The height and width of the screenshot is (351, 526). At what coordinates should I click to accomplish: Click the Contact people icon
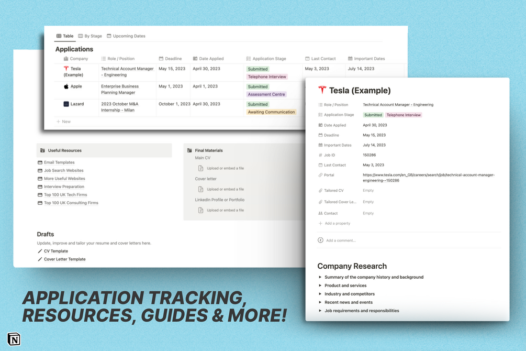tap(320, 213)
